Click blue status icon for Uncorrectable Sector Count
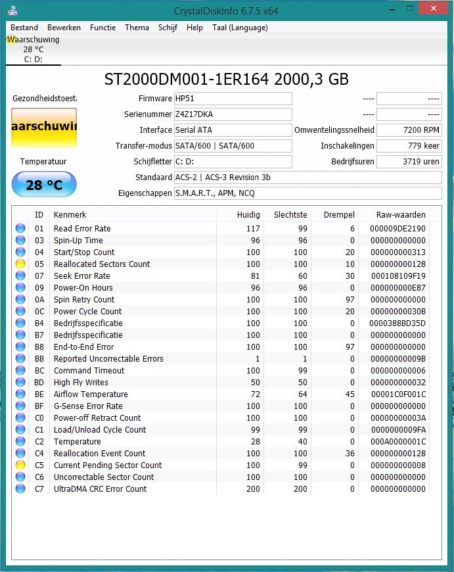 tap(20, 477)
